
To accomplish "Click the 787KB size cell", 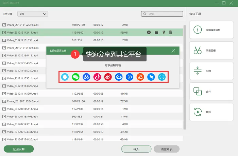I will click(x=124, y=101).
